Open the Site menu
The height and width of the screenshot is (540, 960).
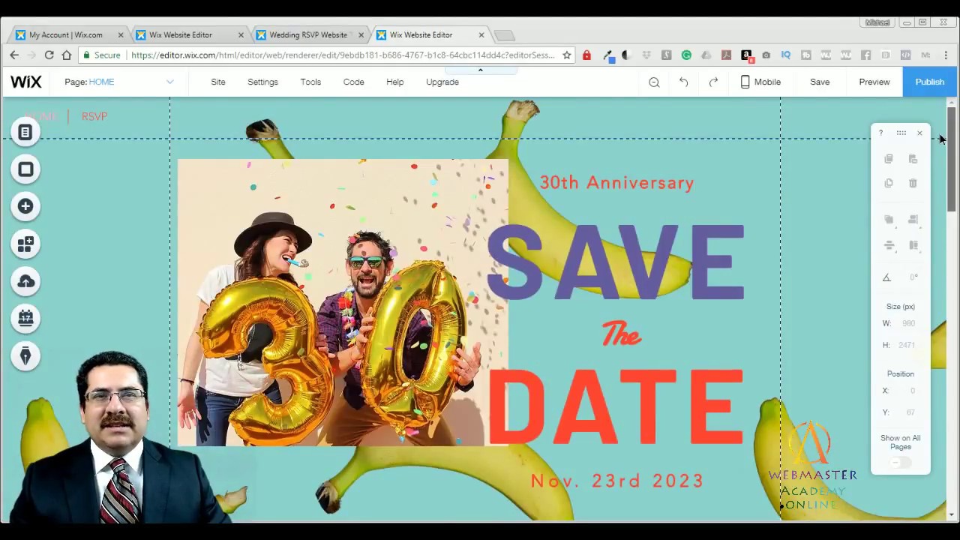218,82
